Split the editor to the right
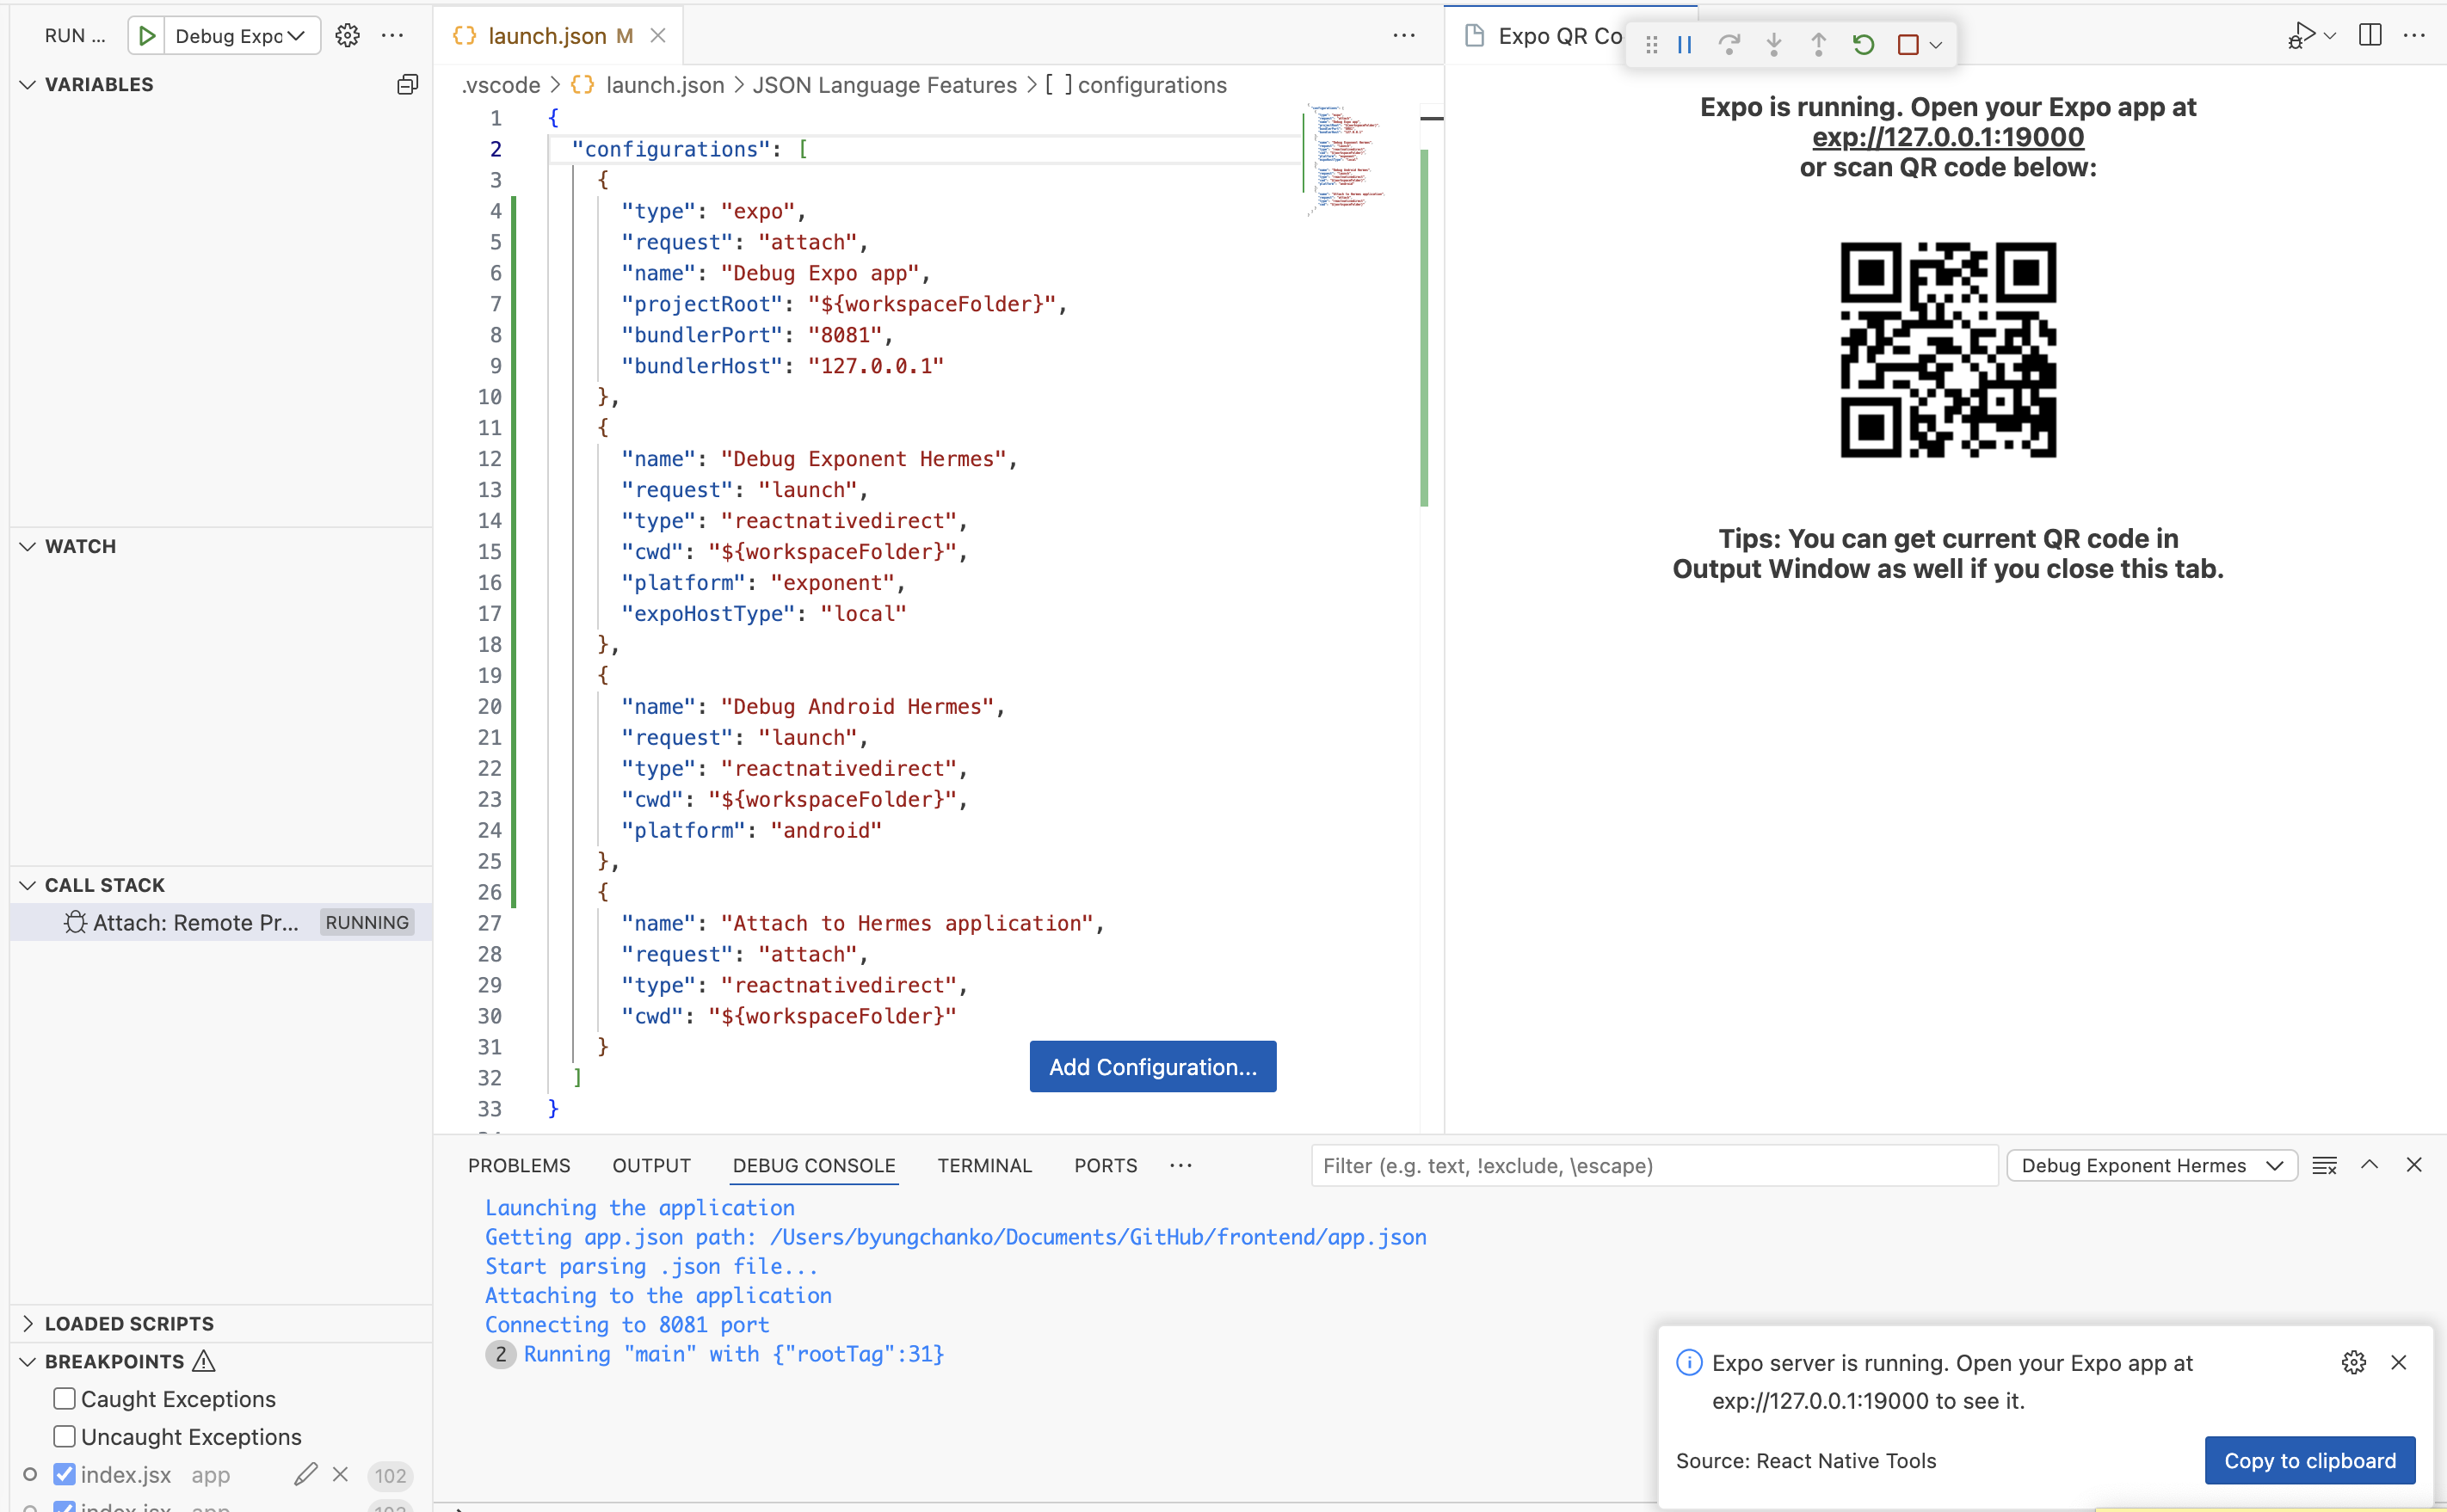The image size is (2447, 1512). [x=2369, y=36]
